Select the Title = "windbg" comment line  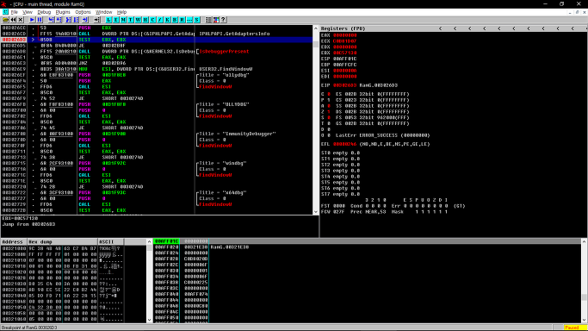pyautogui.click(x=223, y=163)
